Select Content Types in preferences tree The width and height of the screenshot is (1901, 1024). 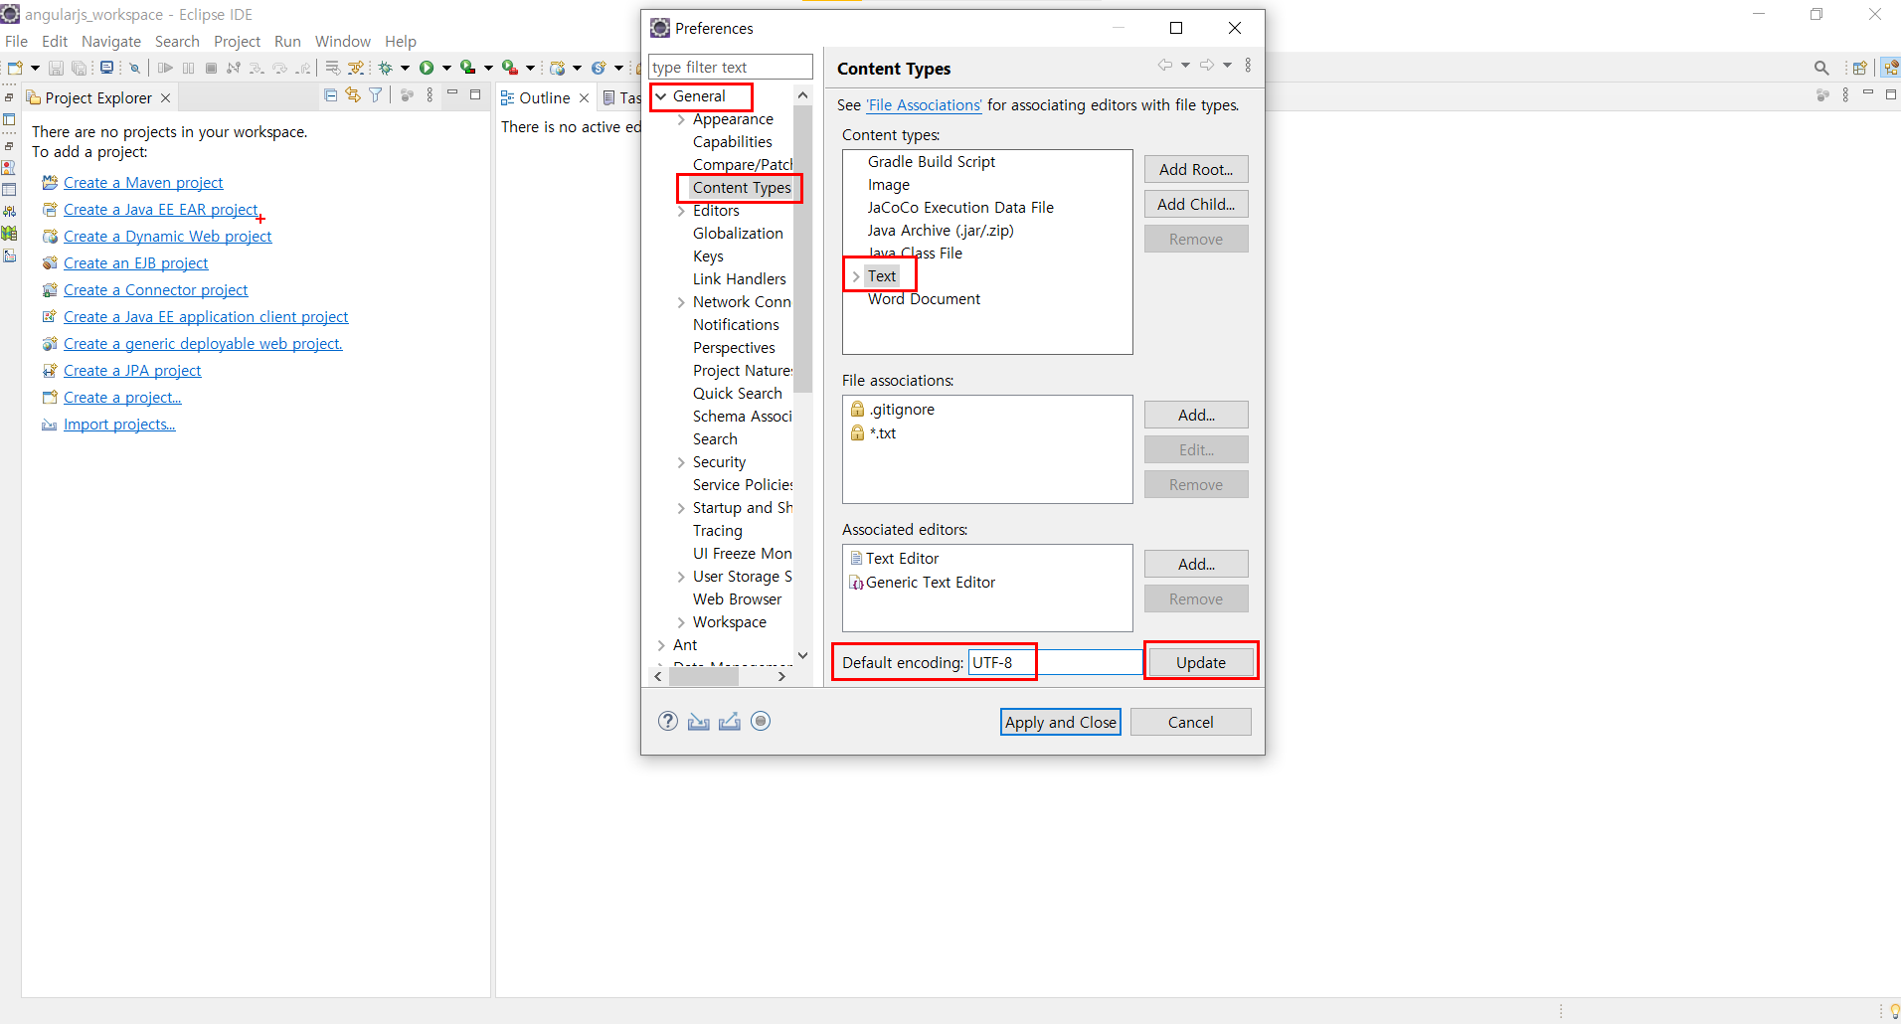742,188
